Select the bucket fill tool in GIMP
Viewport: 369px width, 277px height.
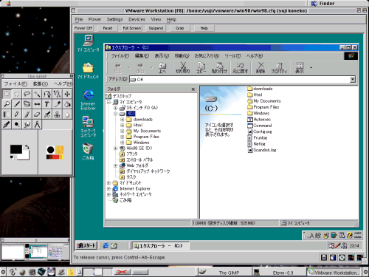click(x=67, y=104)
